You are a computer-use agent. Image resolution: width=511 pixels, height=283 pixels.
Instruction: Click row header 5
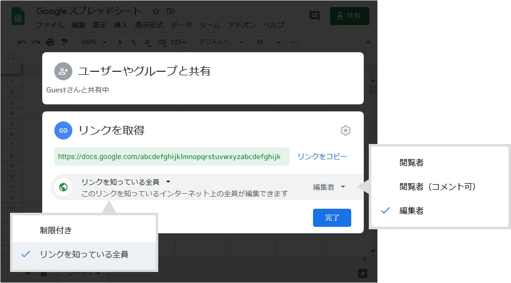point(12,123)
